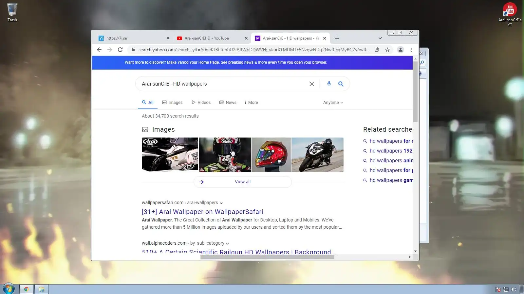Screen dimensions: 524x294
Task: Clear the search query with the X
Action: point(312,84)
